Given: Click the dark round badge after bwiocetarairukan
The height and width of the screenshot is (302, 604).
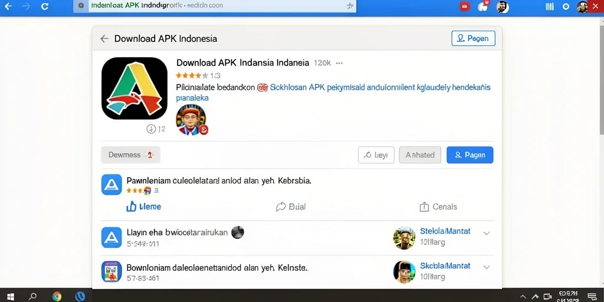Looking at the screenshot, I should 238,232.
